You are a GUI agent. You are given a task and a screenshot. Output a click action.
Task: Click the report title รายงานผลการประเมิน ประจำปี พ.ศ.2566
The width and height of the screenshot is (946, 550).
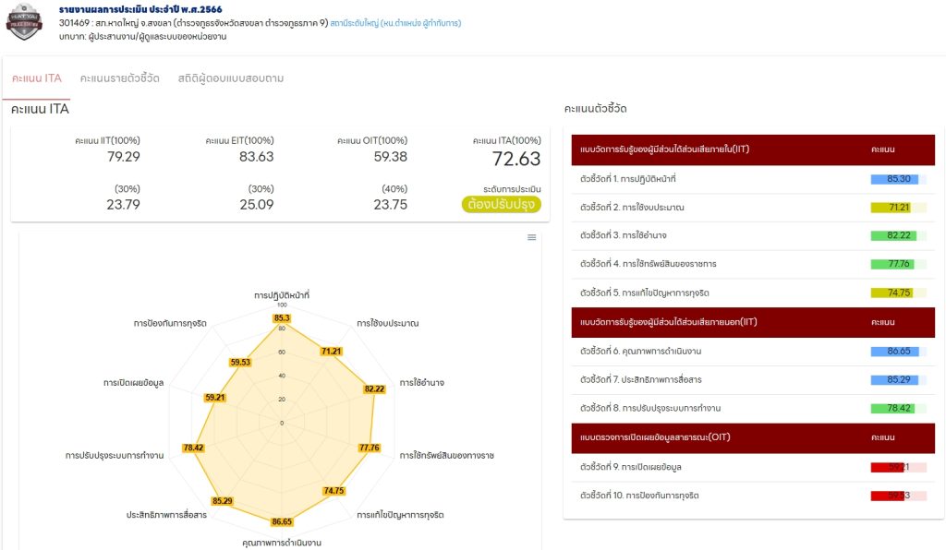click(146, 9)
